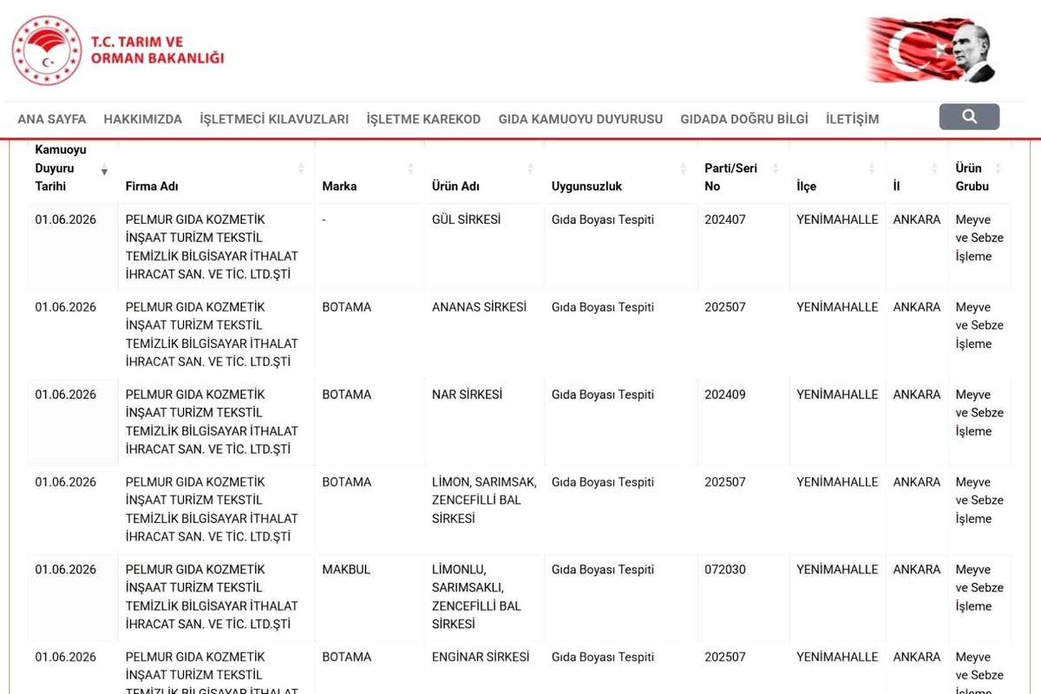
Task: Open GIDADA DOĞRU BİLGİ page
Action: (x=744, y=119)
